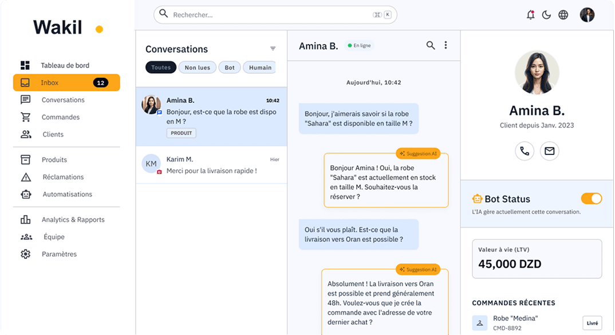The height and width of the screenshot is (335, 615).
Task: Open chat more options menu
Action: [446, 45]
